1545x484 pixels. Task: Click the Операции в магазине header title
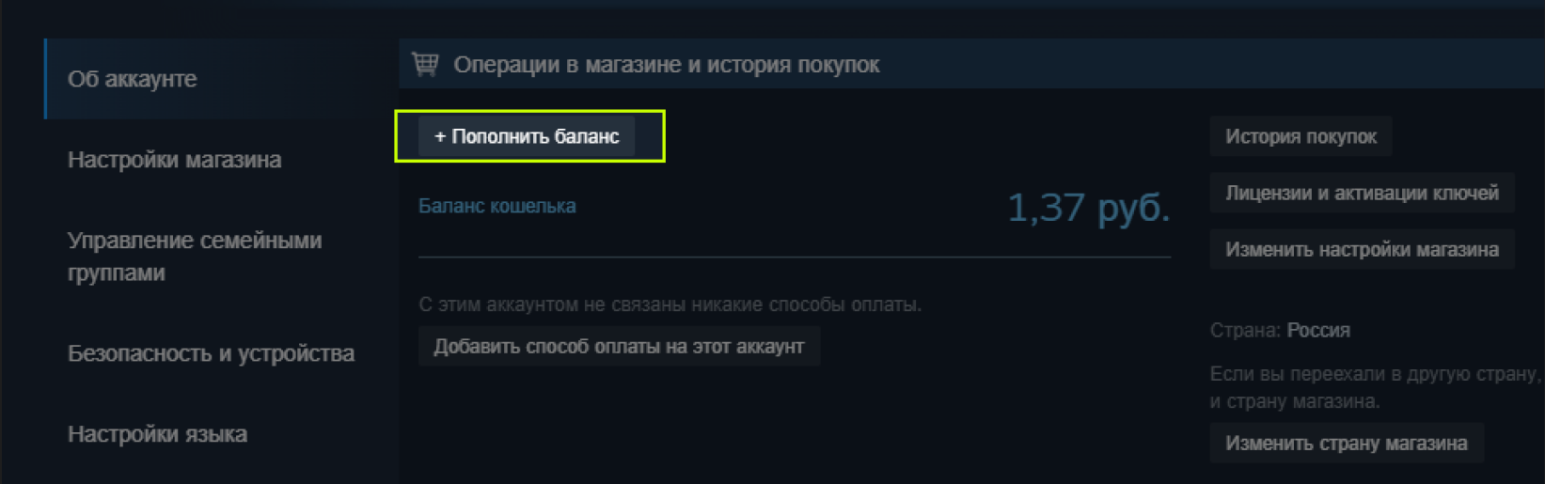(667, 65)
